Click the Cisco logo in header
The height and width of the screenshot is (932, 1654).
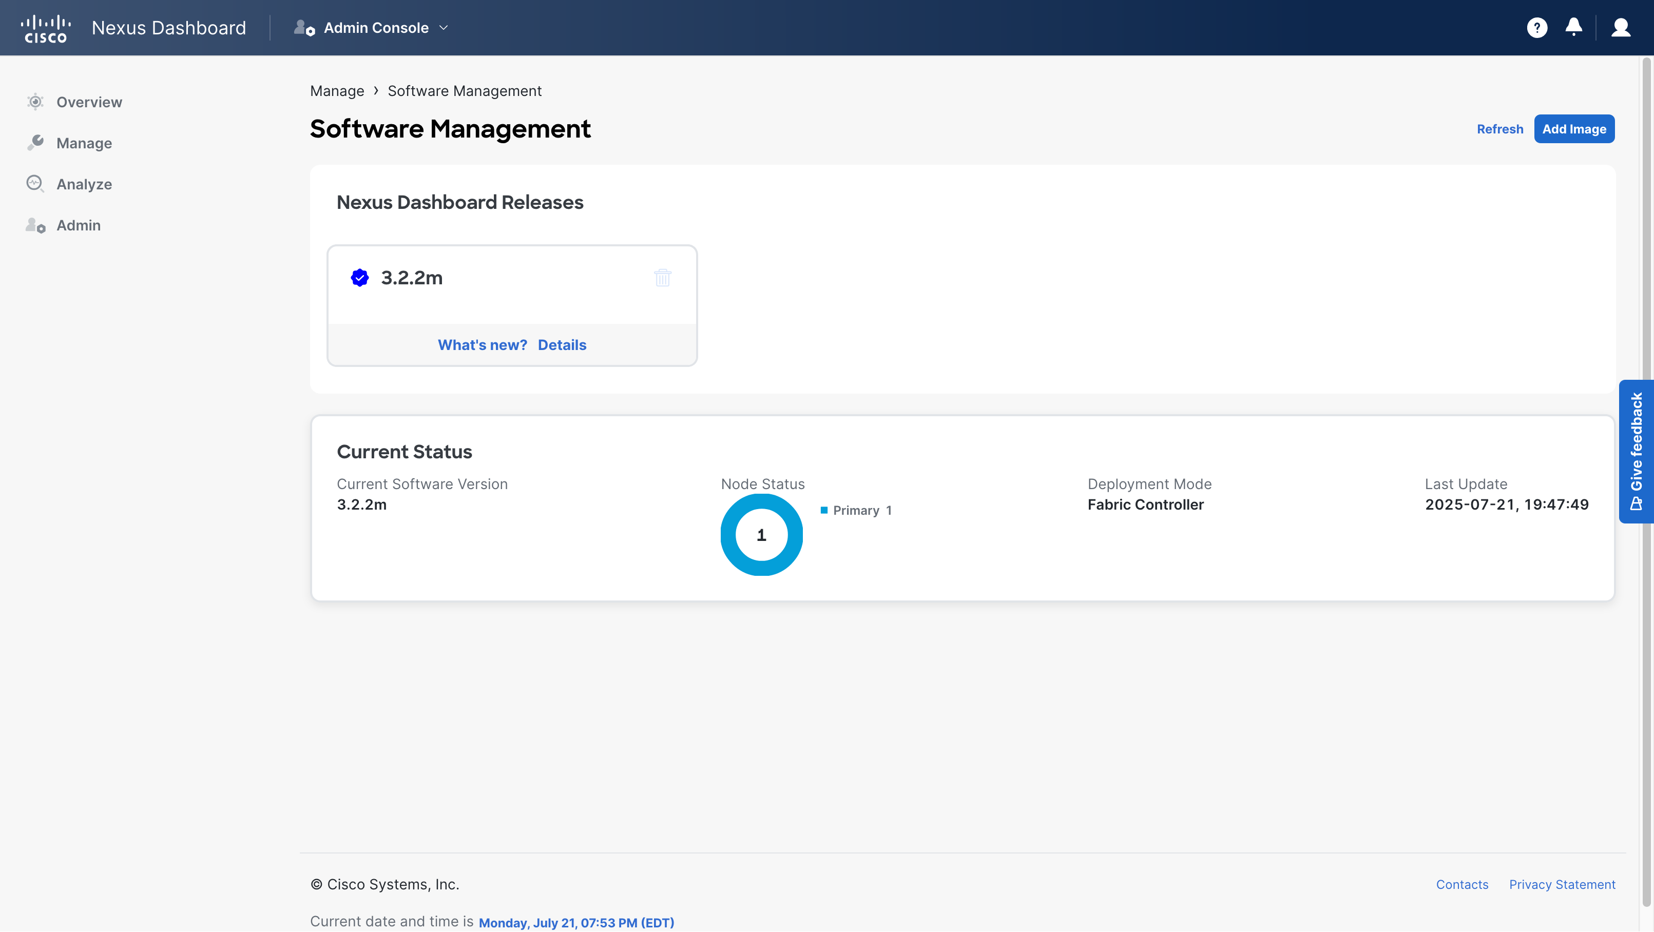(x=46, y=28)
